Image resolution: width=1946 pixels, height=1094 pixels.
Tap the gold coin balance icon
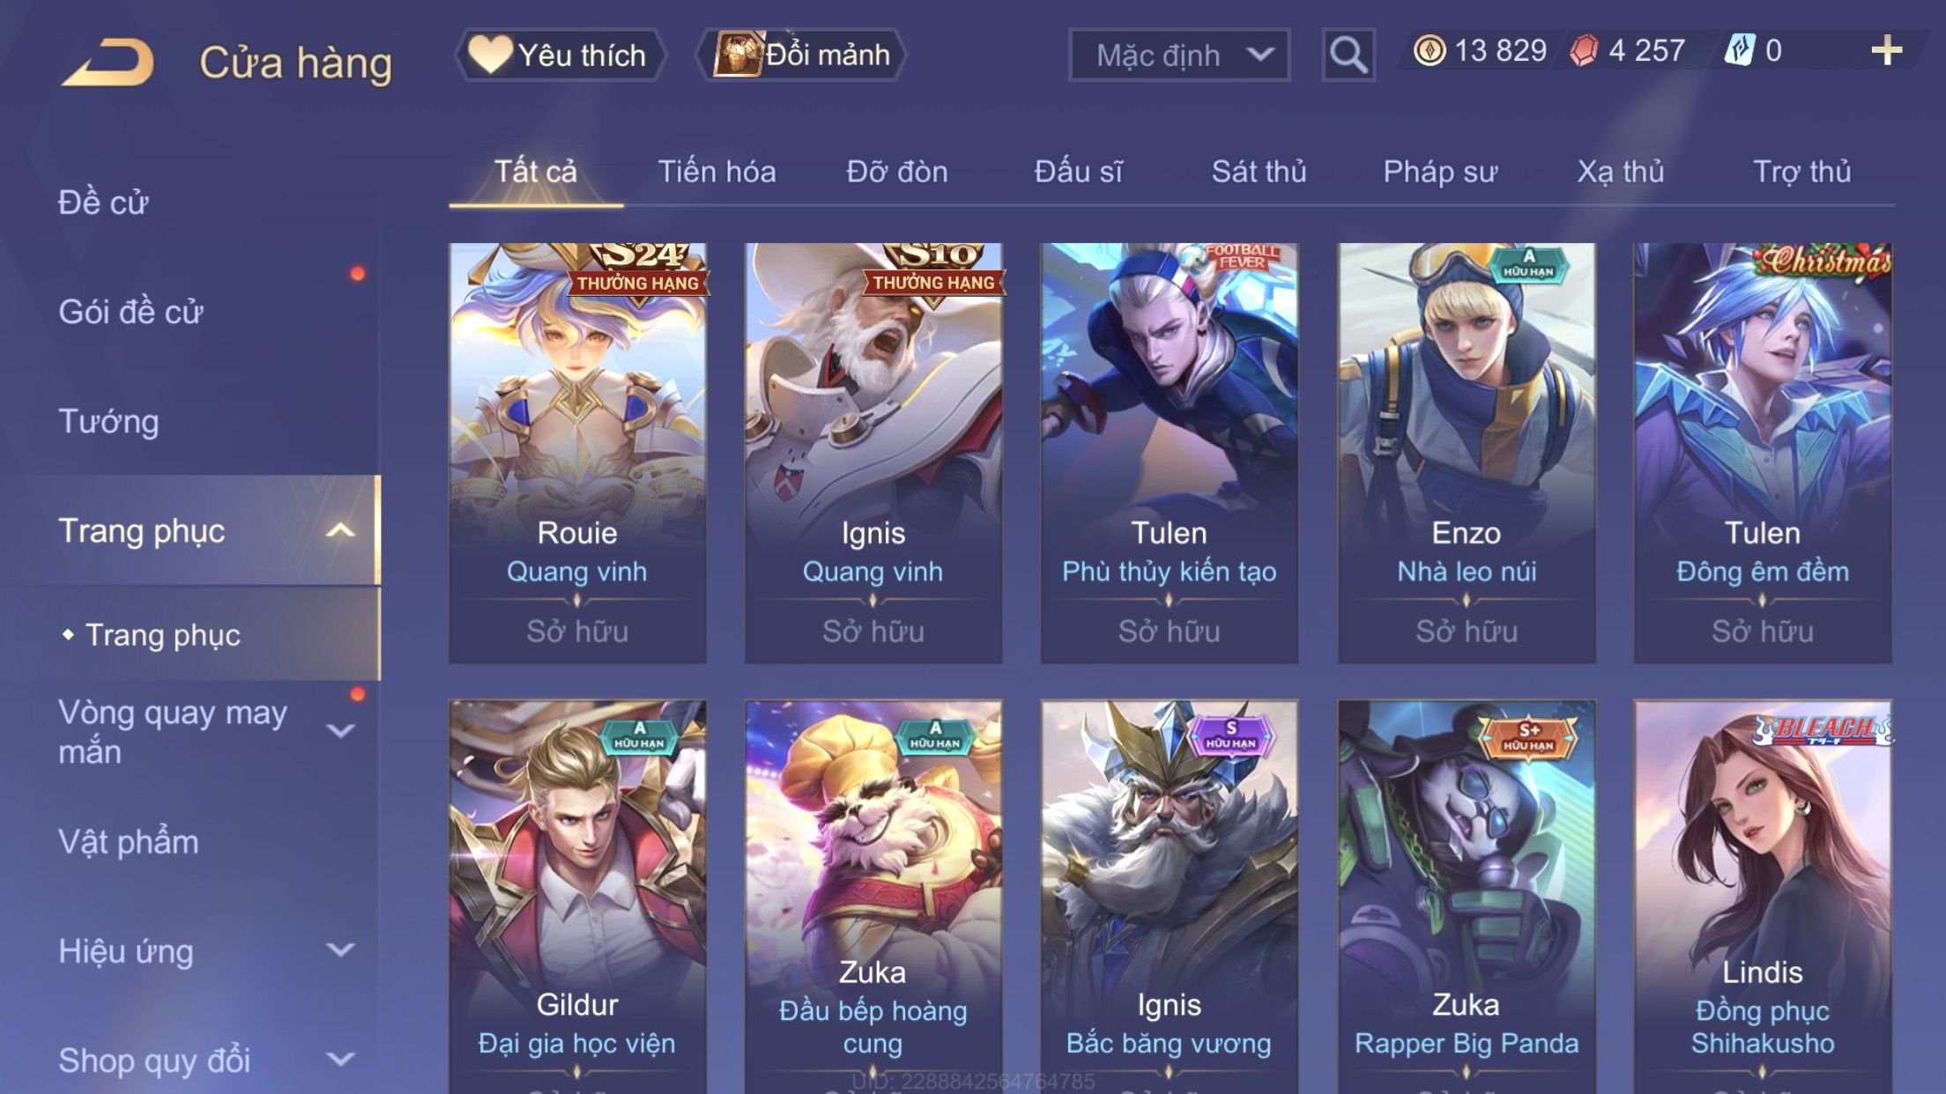[x=1429, y=50]
